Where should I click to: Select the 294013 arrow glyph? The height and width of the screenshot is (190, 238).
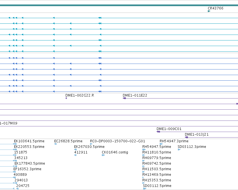(16, 183)
